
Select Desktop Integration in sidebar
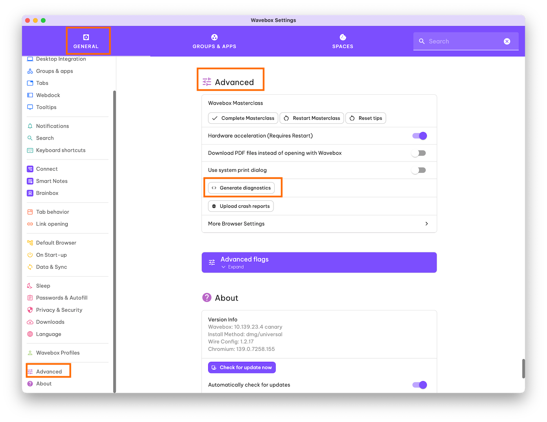(x=61, y=59)
